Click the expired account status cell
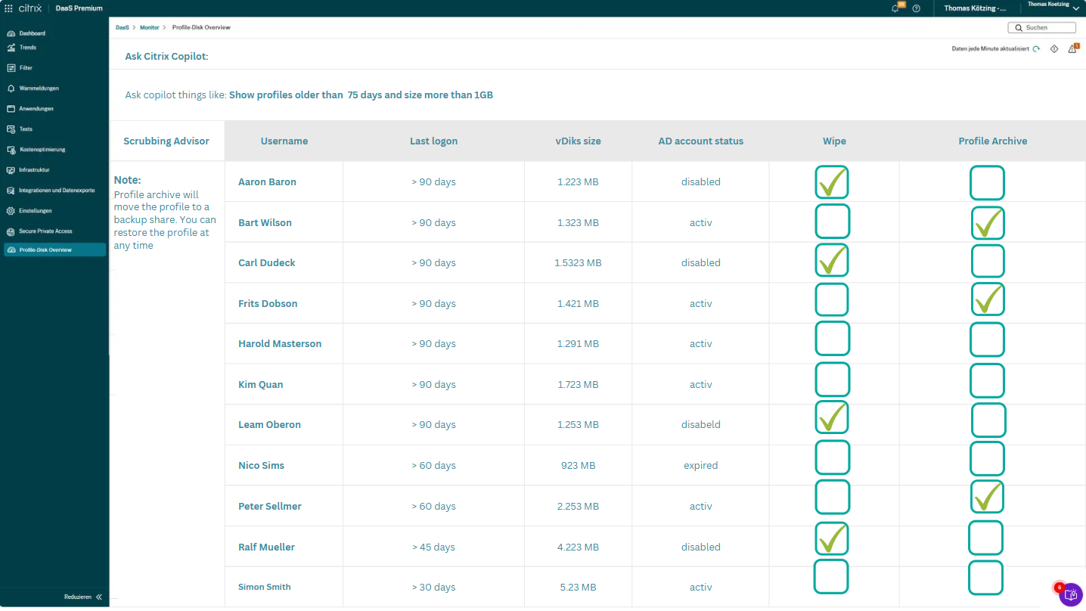 coord(701,466)
